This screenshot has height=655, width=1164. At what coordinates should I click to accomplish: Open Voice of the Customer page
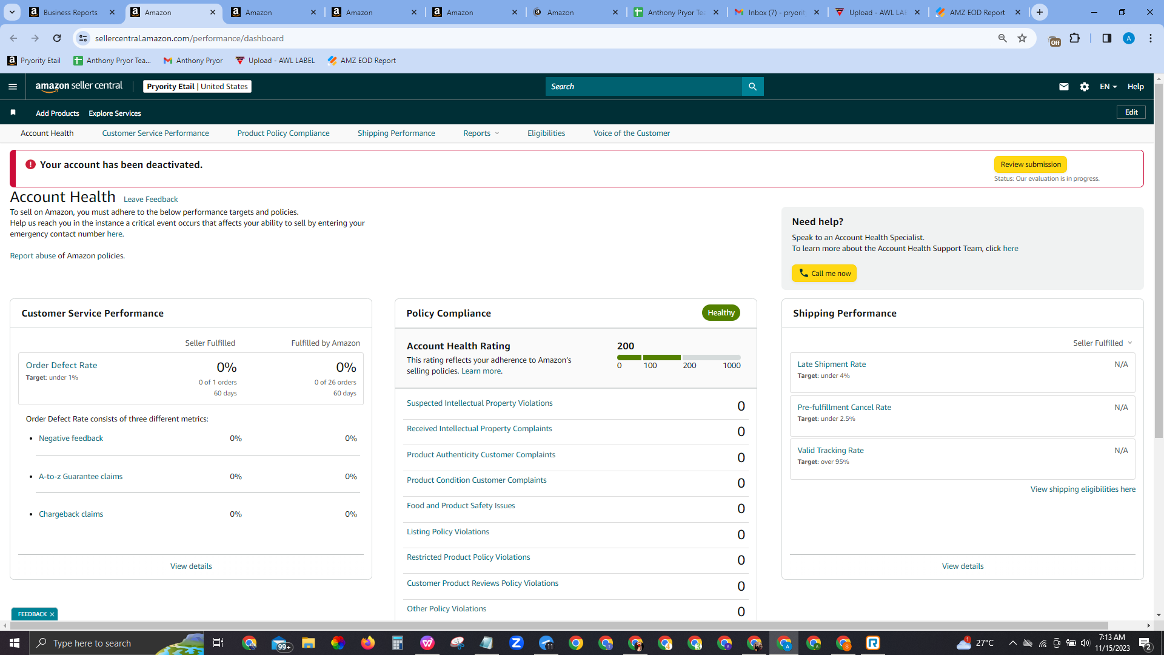[x=631, y=133]
